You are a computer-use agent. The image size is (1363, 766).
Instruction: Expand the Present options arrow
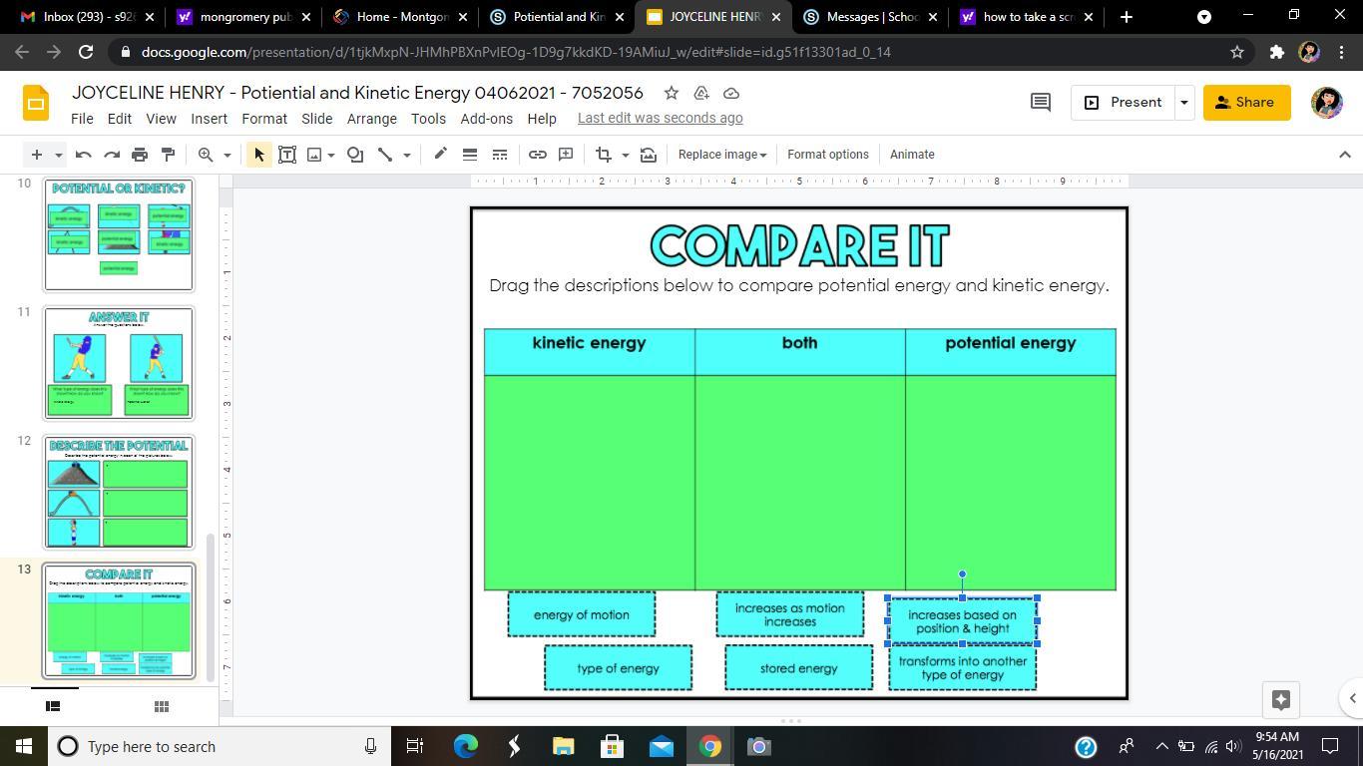tap(1184, 102)
